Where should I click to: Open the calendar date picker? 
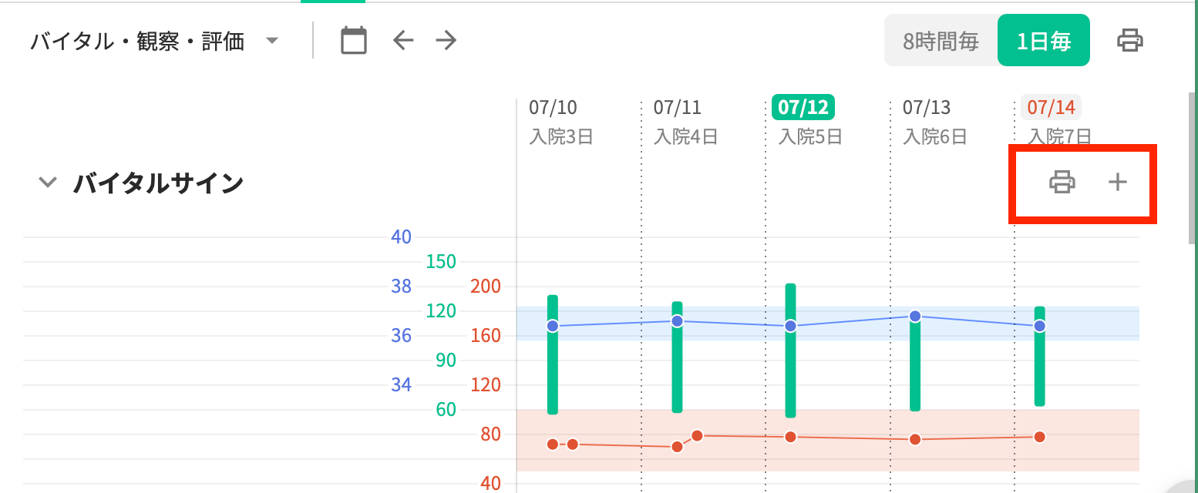tap(354, 41)
